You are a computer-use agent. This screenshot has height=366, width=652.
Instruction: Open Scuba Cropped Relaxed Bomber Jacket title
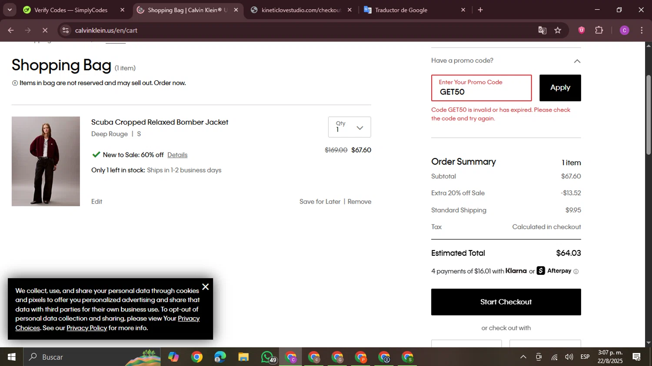tap(160, 122)
